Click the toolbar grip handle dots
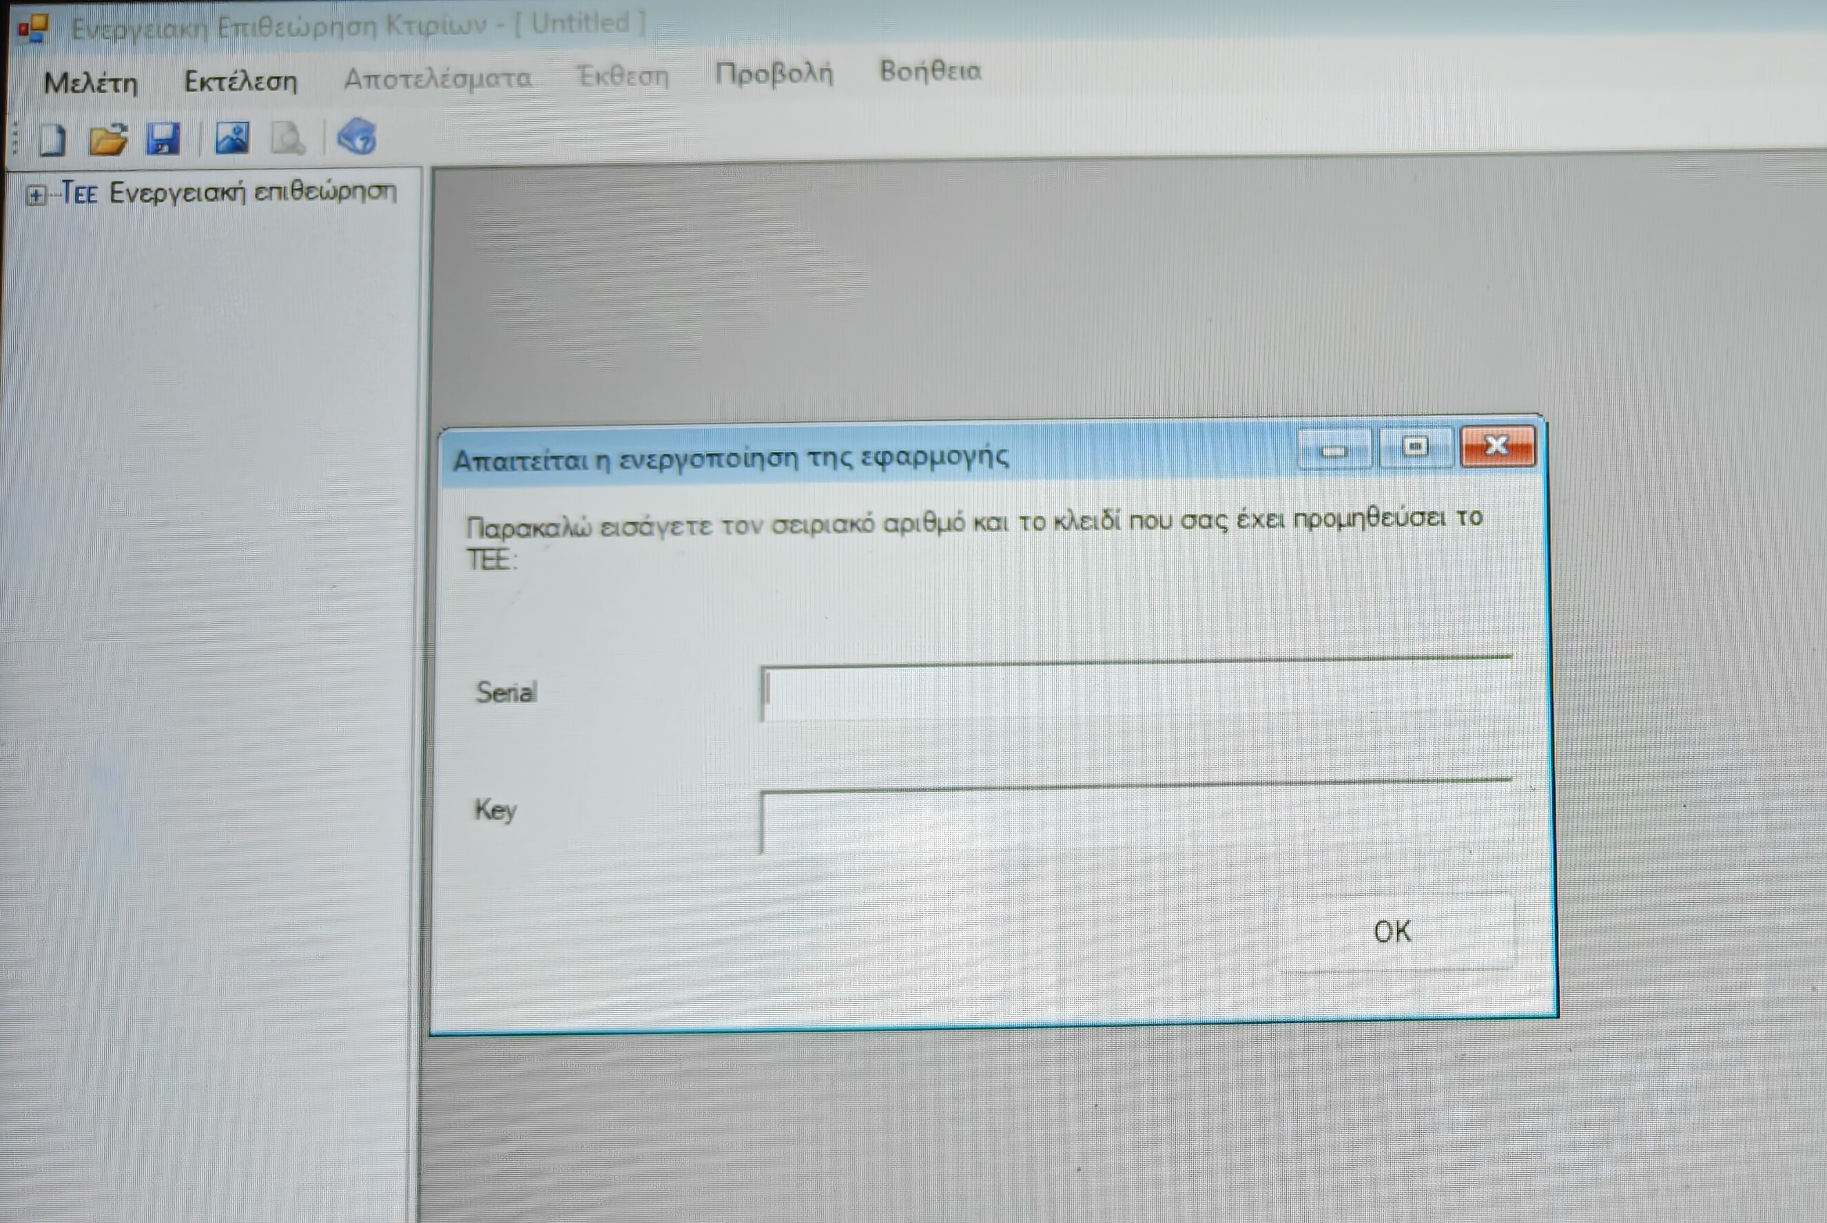Image resolution: width=1827 pixels, height=1223 pixels. 15,138
